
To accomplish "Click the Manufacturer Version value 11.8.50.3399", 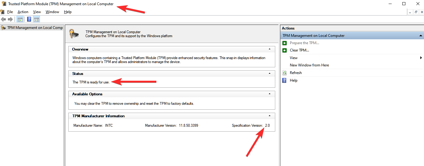I will tap(188, 125).
